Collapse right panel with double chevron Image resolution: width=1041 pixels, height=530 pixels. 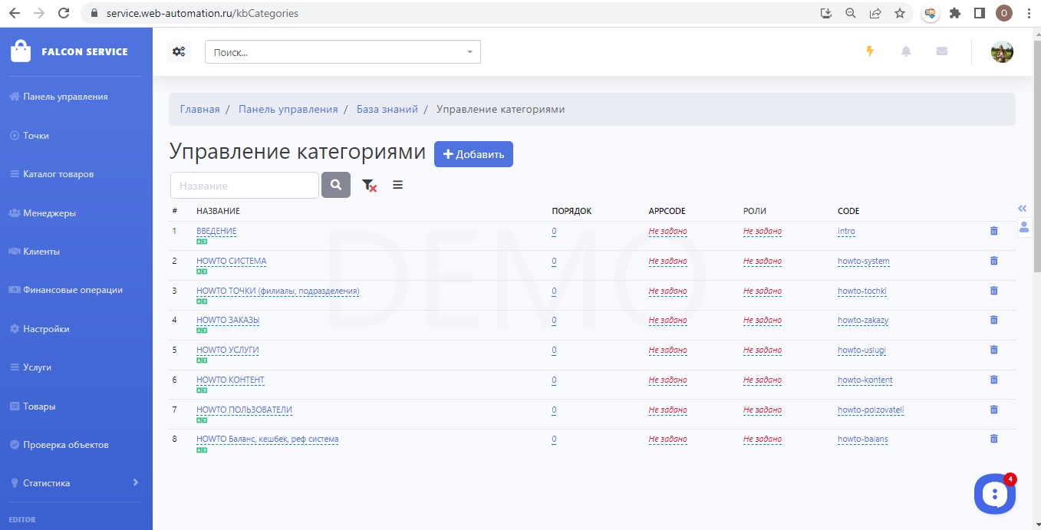click(x=1022, y=209)
